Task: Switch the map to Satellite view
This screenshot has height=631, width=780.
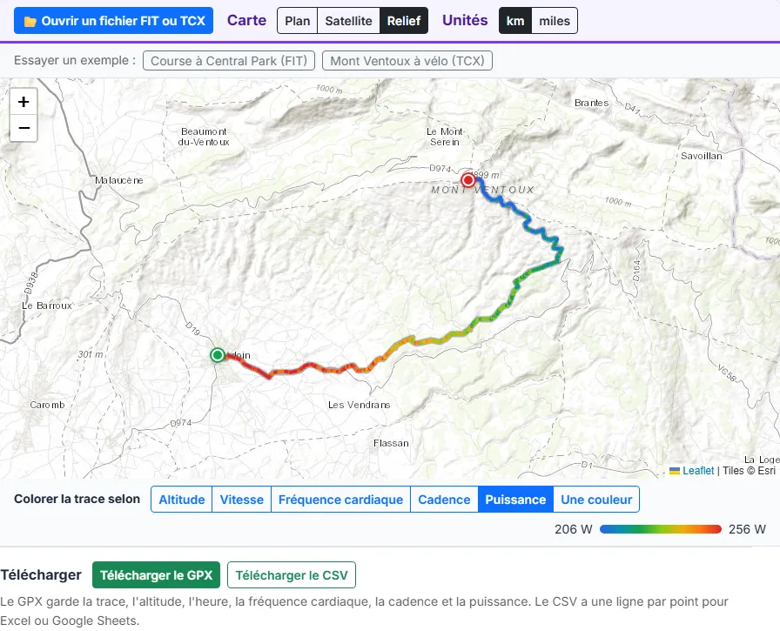Action: (348, 21)
